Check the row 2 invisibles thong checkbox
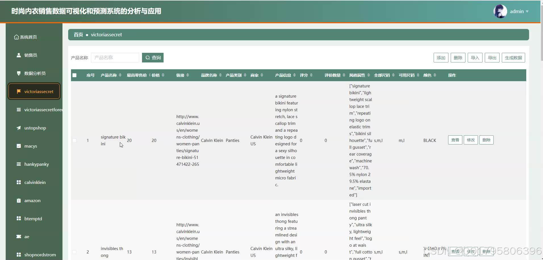This screenshot has height=260, width=543. (74, 252)
